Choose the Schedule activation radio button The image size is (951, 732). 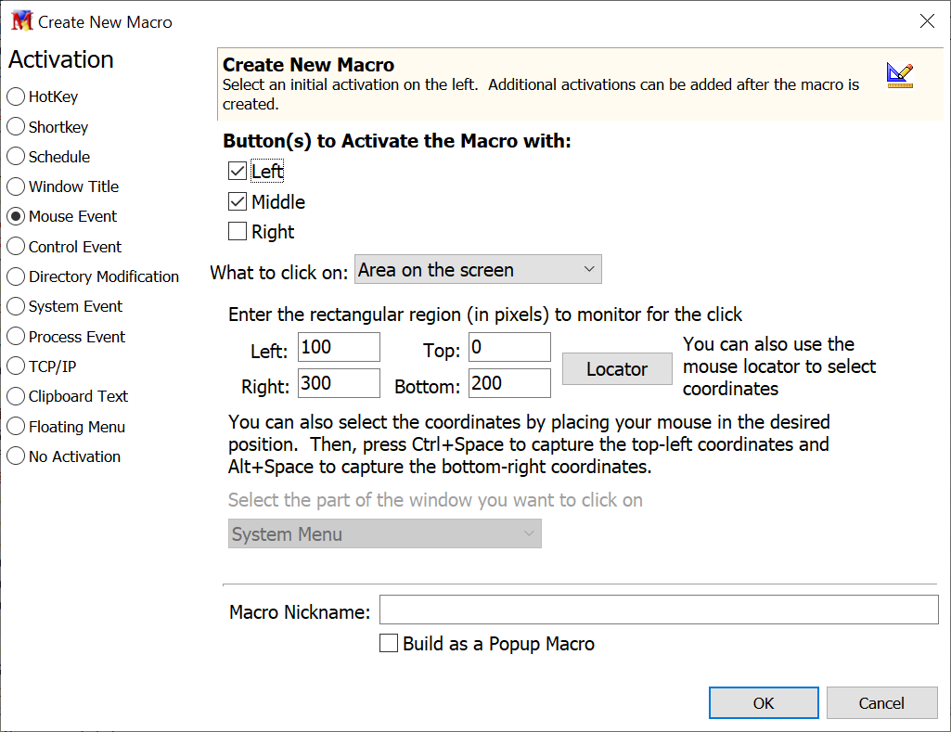click(x=16, y=157)
